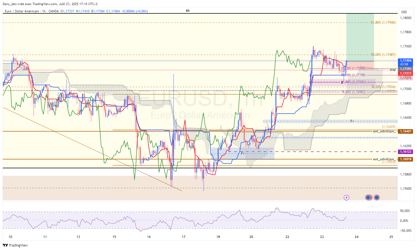This screenshot has height=250, width=417.
Task: Click date label 10 on the time axis
Action: pyautogui.click(x=10, y=237)
